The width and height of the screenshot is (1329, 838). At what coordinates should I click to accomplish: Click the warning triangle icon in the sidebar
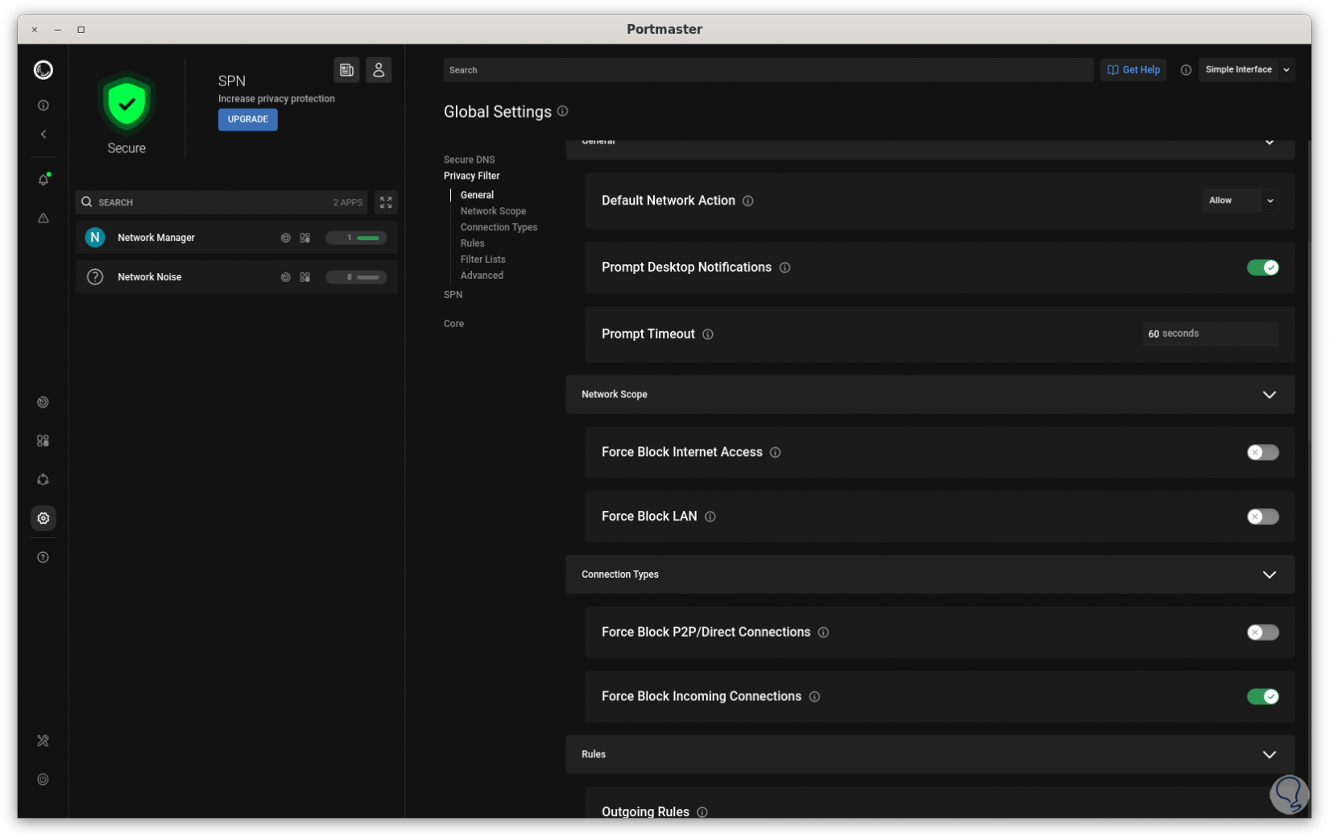pyautogui.click(x=43, y=218)
